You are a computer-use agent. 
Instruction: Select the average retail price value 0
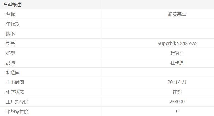pos(177,112)
